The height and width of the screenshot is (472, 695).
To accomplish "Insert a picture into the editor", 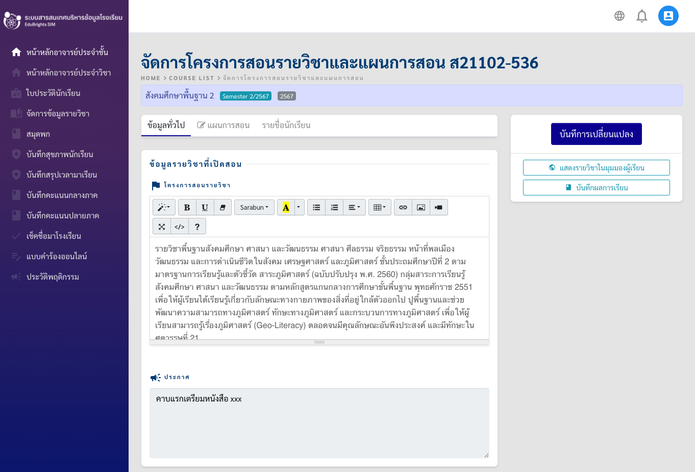I will (420, 207).
